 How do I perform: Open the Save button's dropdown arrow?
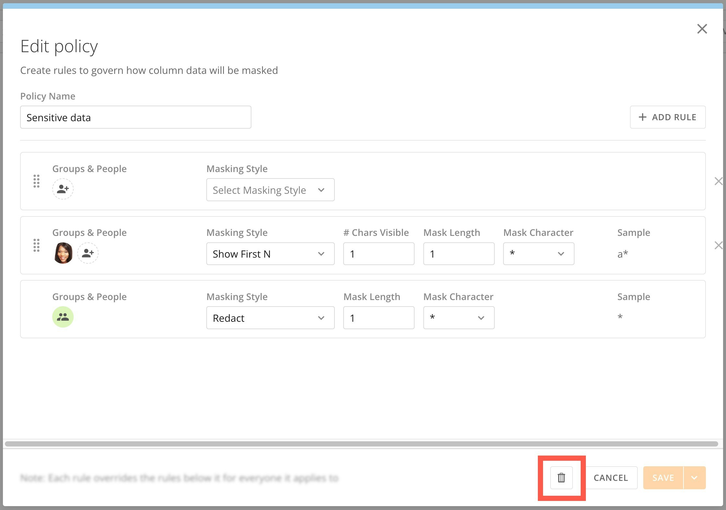(694, 478)
